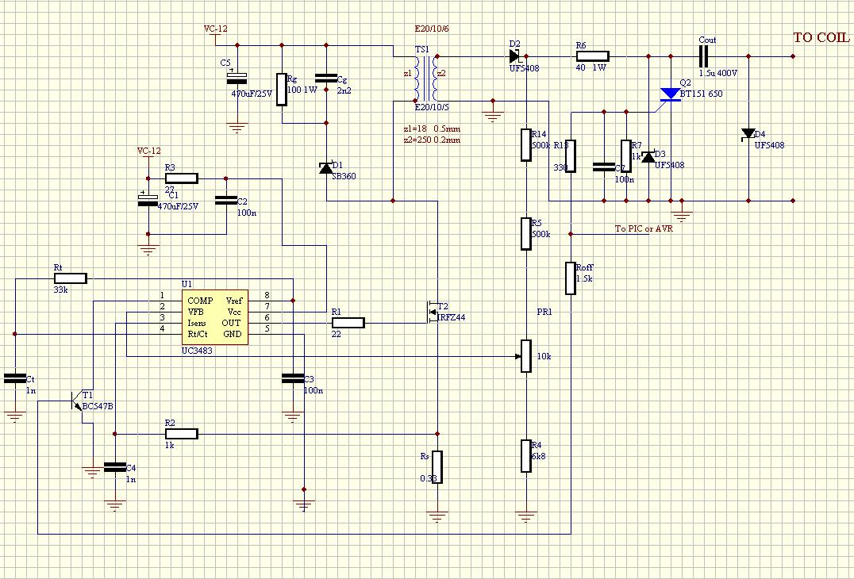The width and height of the screenshot is (854, 579).
Task: Select the TS1 transformer symbol
Action: (426, 78)
